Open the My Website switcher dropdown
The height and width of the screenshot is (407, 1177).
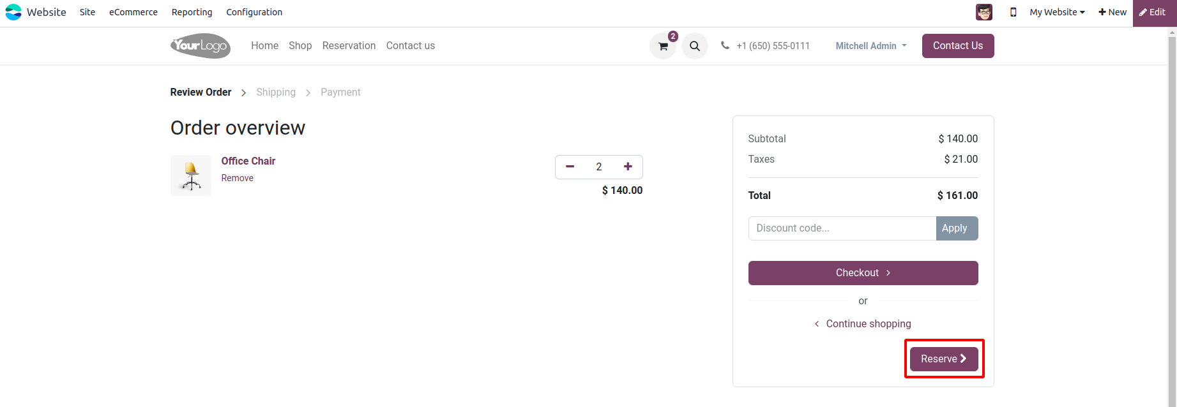(1057, 12)
